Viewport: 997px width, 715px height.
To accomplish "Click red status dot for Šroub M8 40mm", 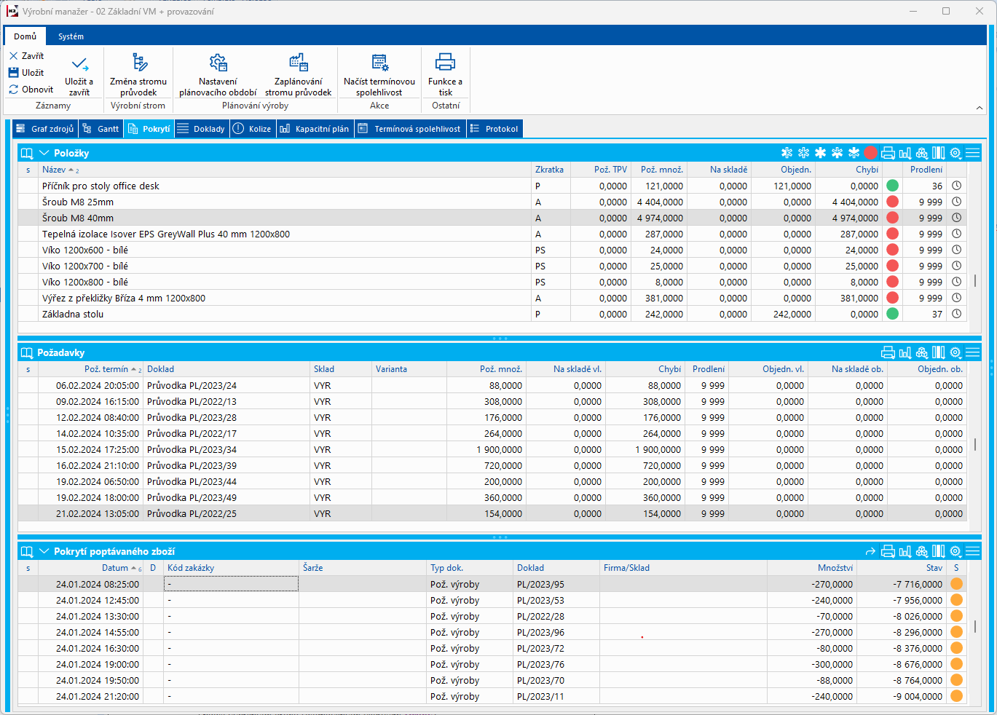I will click(x=892, y=218).
